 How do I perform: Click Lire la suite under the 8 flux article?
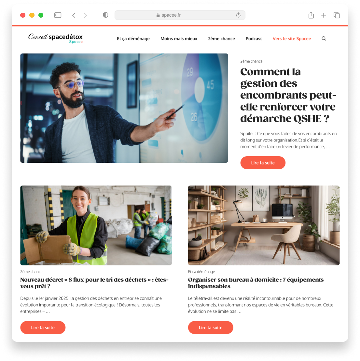click(43, 327)
